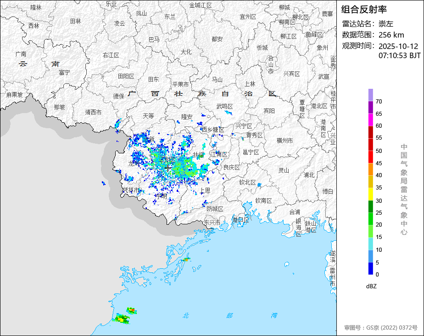Click the strong echo cell near bottom-left coast
The height and width of the screenshot is (336, 424).
pos(122,319)
